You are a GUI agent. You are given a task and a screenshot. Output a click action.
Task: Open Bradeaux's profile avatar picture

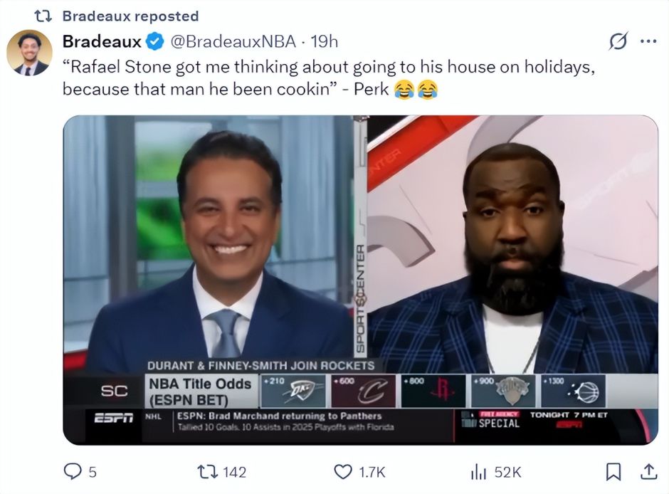click(x=29, y=53)
